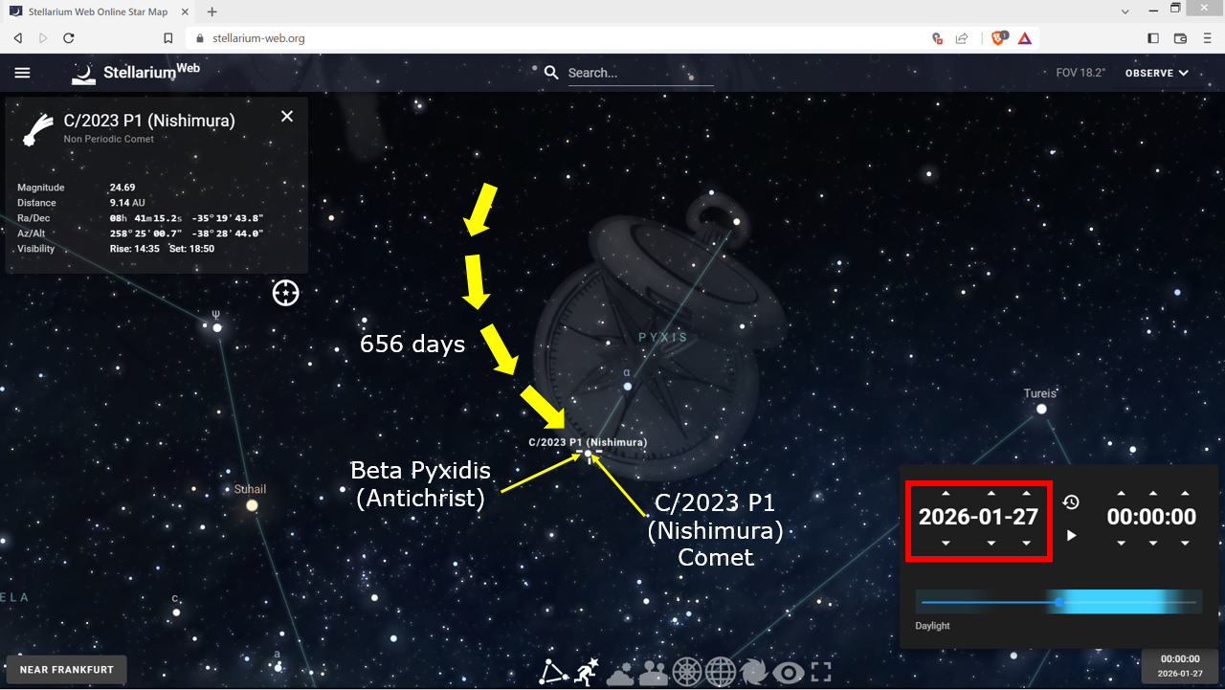The image size is (1225, 690).
Task: Toggle atmosphere rendering icon
Action: [620, 672]
